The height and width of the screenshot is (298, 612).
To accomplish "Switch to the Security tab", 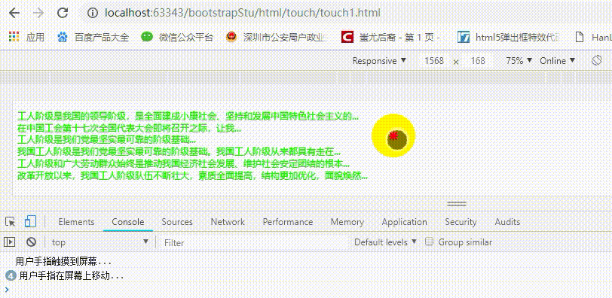I will 461,222.
